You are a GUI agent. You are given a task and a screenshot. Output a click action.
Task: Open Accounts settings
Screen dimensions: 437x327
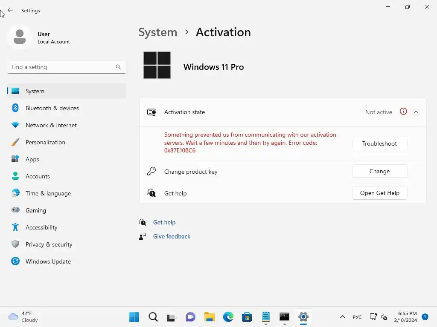tap(67, 176)
